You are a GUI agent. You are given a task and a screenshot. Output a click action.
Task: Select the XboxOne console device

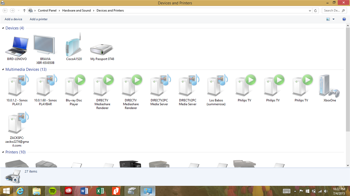pyautogui.click(x=330, y=88)
